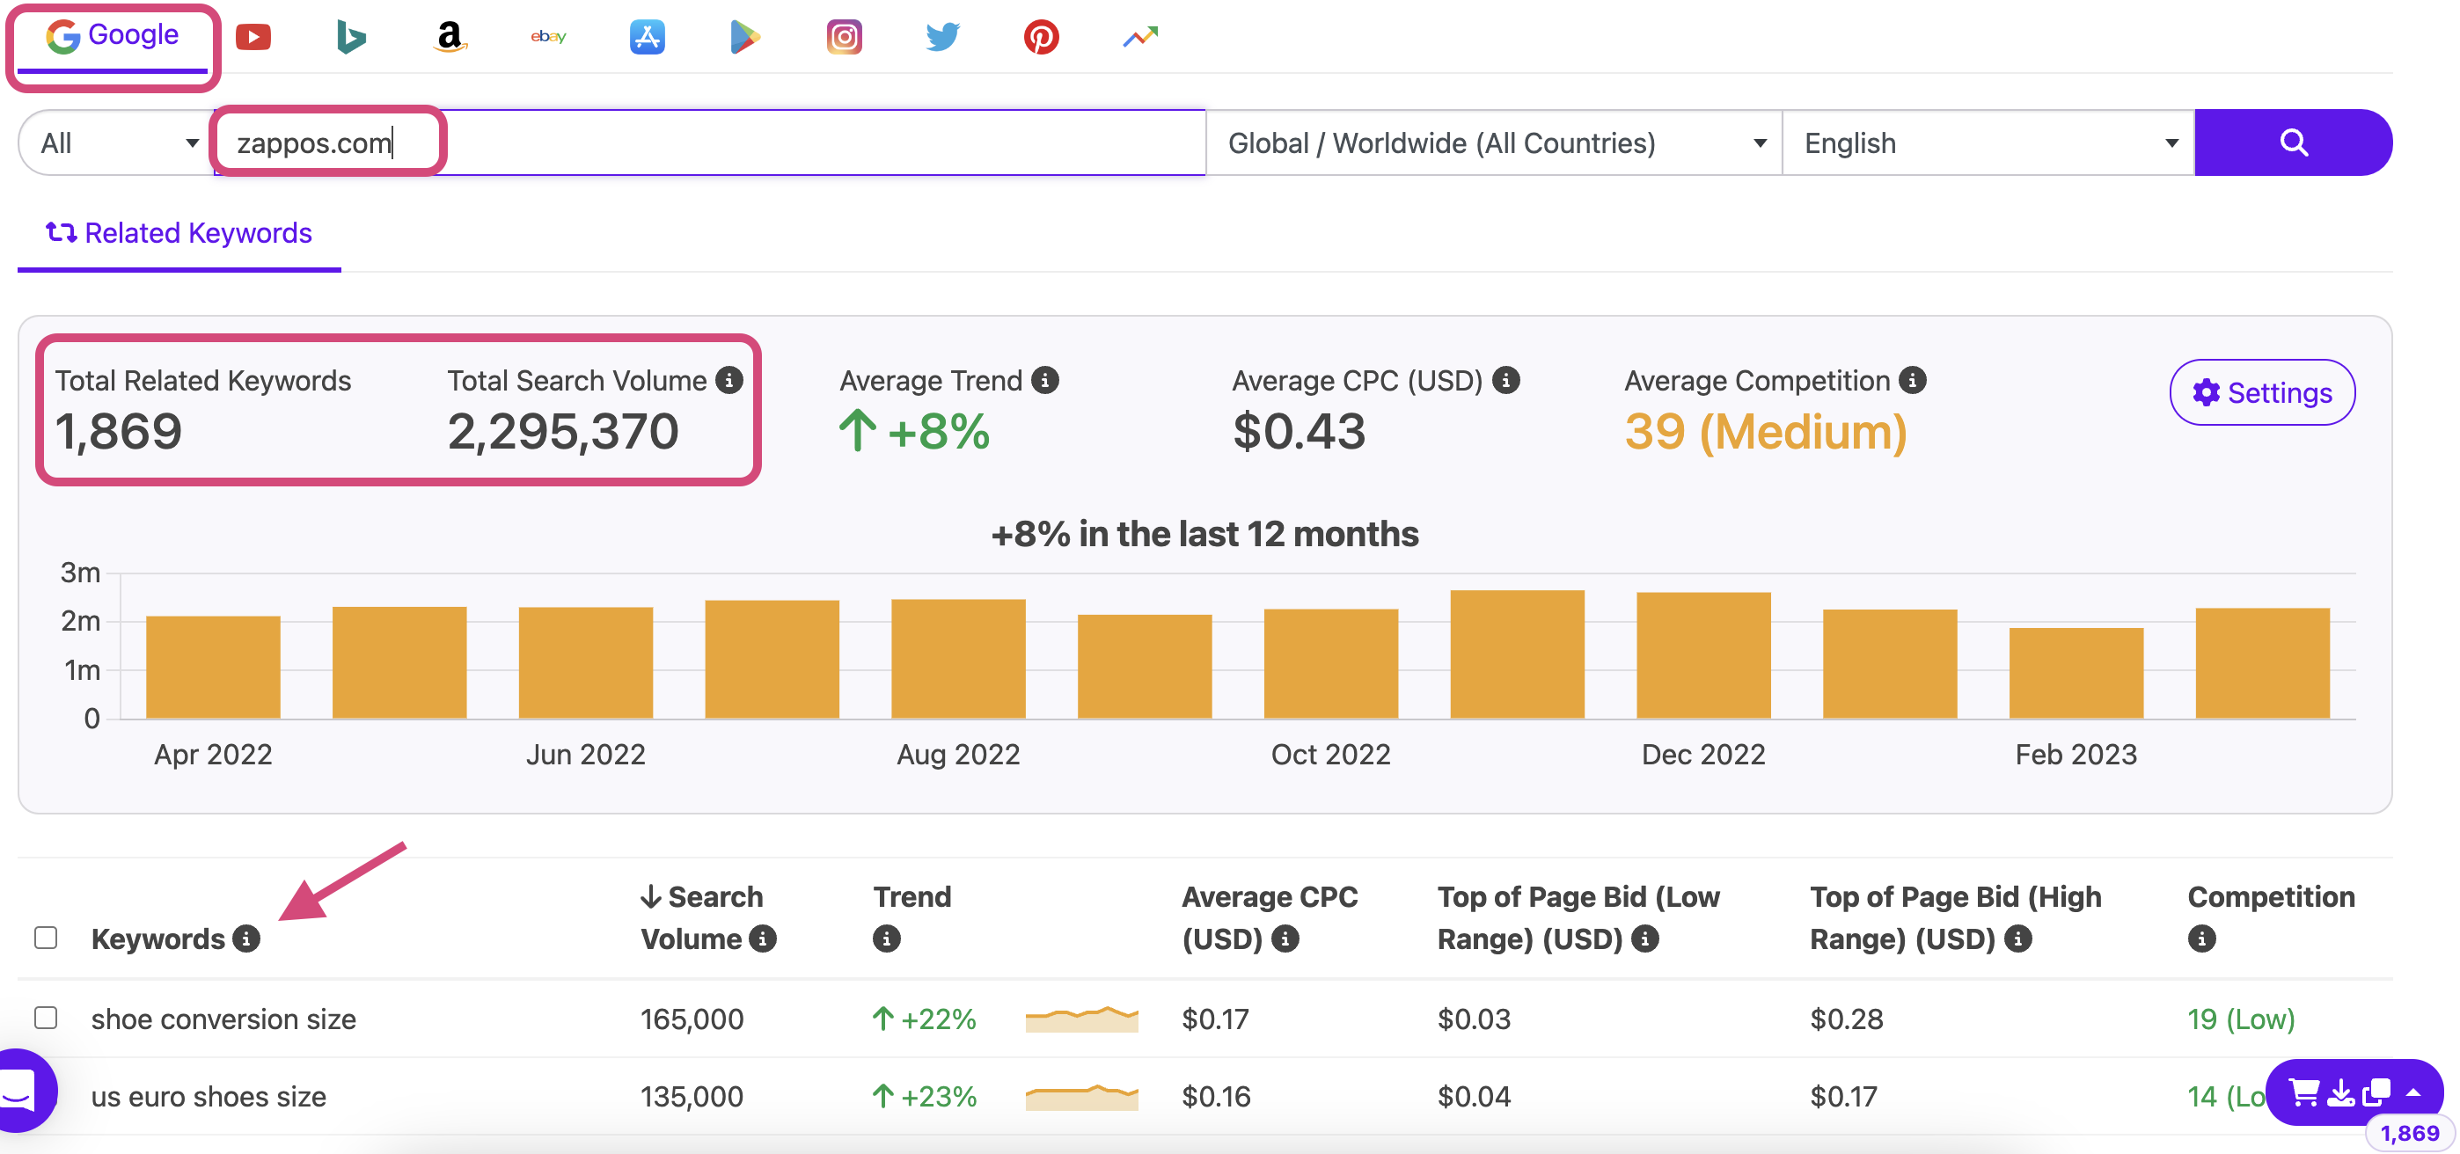The image size is (2460, 1154).
Task: Click the zappos.com keyword search field
Action: pyautogui.click(x=711, y=143)
